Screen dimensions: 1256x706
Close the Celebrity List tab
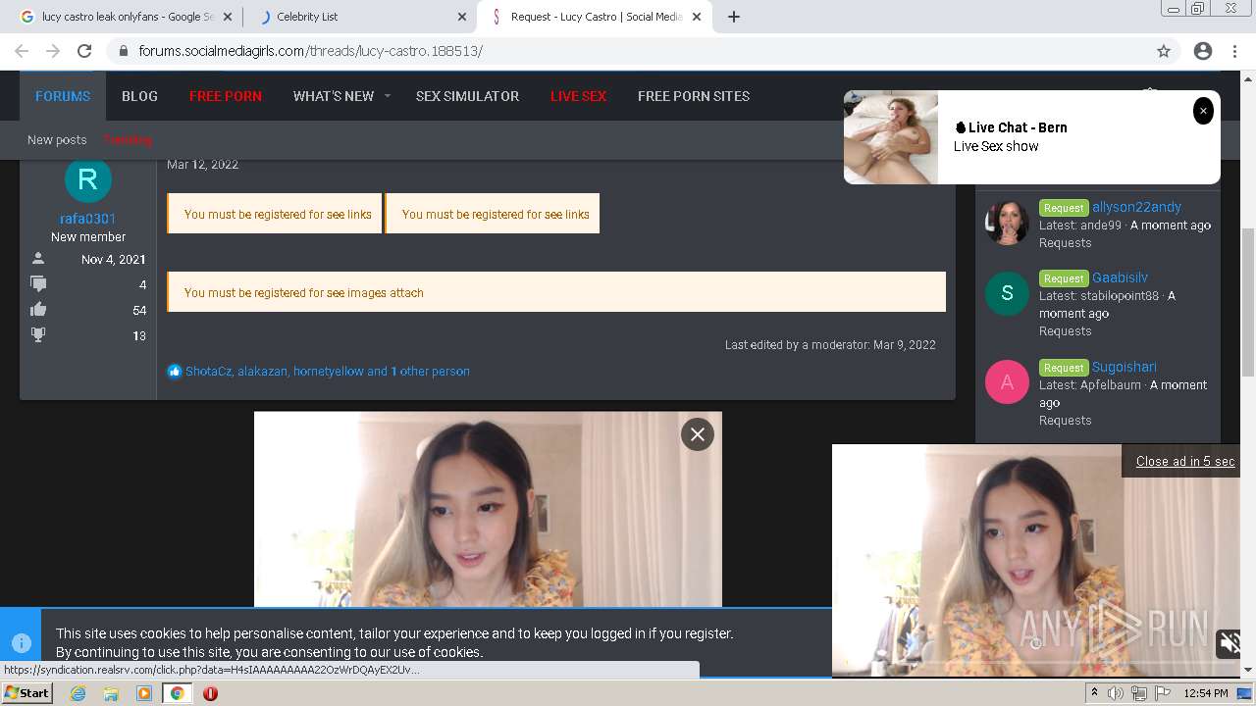[462, 17]
